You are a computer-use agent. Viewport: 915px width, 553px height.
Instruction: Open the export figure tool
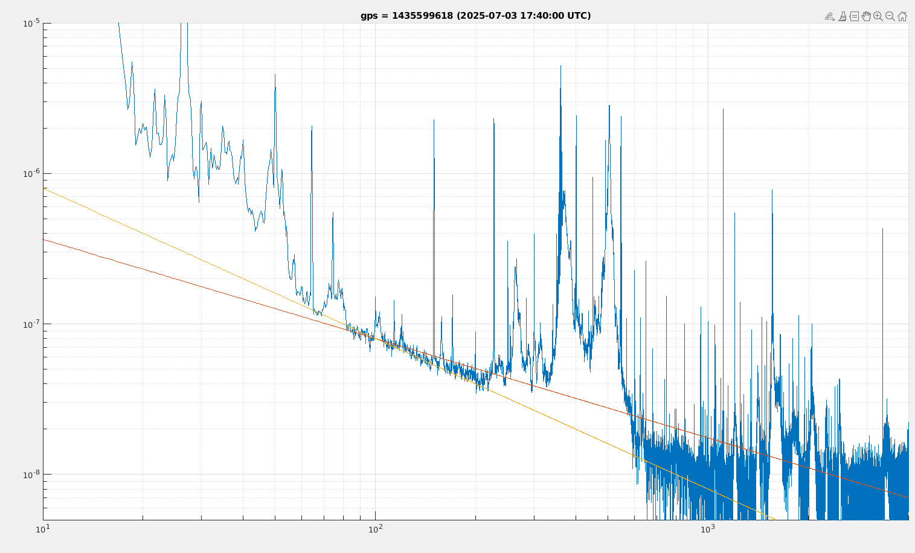(x=830, y=16)
